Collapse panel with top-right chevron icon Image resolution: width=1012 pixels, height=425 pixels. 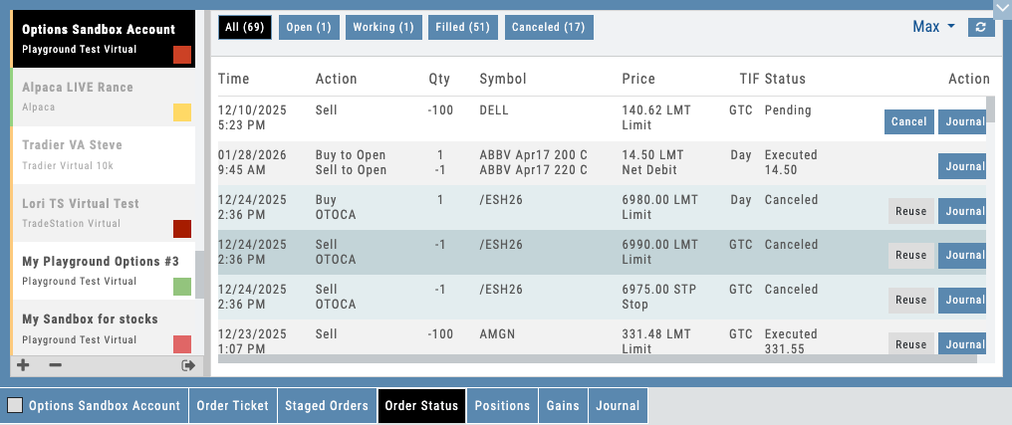[x=1001, y=9]
